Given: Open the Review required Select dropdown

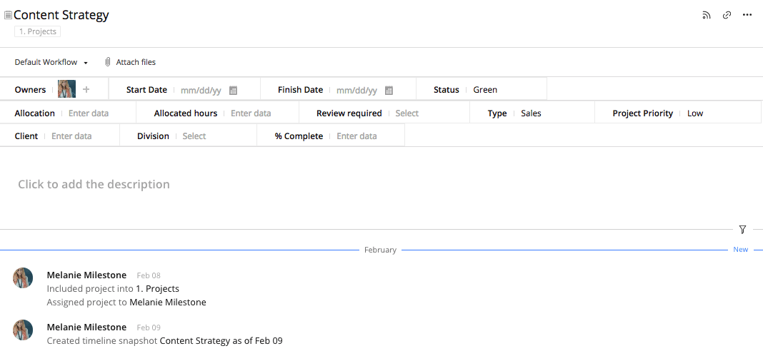Looking at the screenshot, I should 407,113.
